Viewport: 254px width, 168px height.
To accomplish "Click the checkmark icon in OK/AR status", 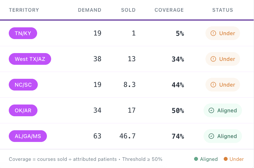I will click(x=211, y=110).
